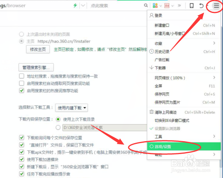Toggle 使用下载加速模块 checkbox
Image resolution: width=223 pixels, height=178 pixels.
(22, 159)
